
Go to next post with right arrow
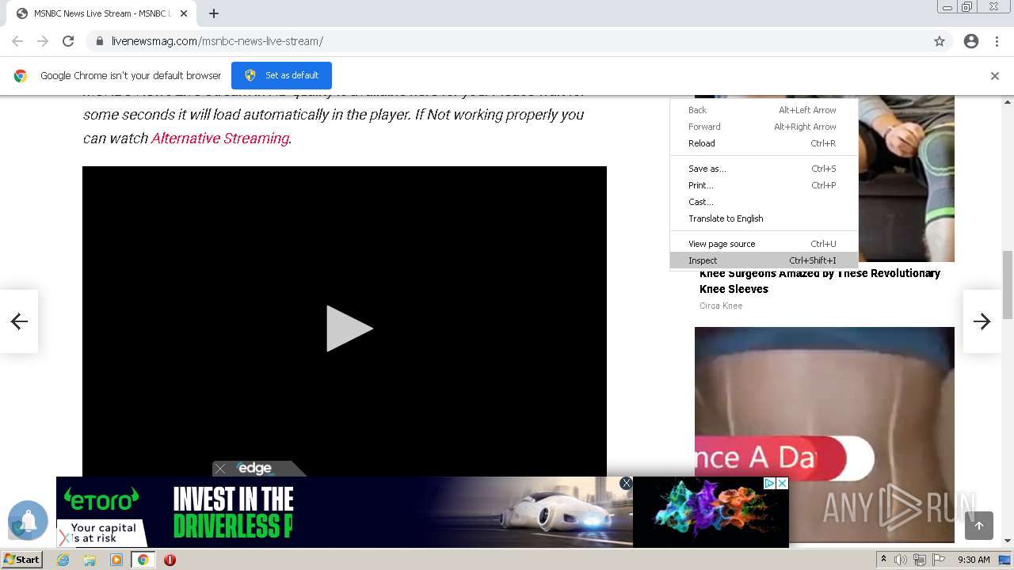pyautogui.click(x=982, y=321)
